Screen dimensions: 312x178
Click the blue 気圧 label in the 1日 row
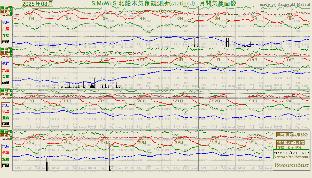[x=6, y=22]
